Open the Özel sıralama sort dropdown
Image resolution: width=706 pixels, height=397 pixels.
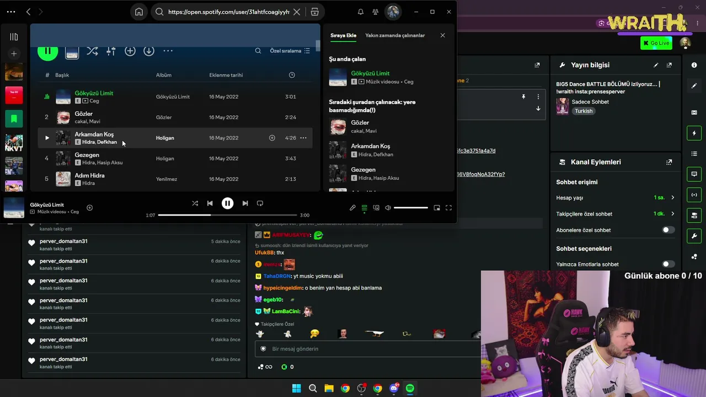(290, 51)
